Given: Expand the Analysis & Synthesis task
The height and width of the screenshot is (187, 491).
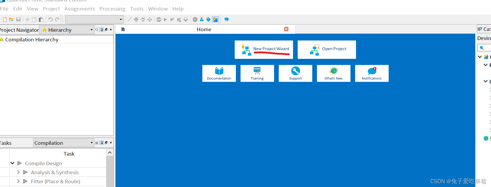Looking at the screenshot, I should tap(18, 172).
